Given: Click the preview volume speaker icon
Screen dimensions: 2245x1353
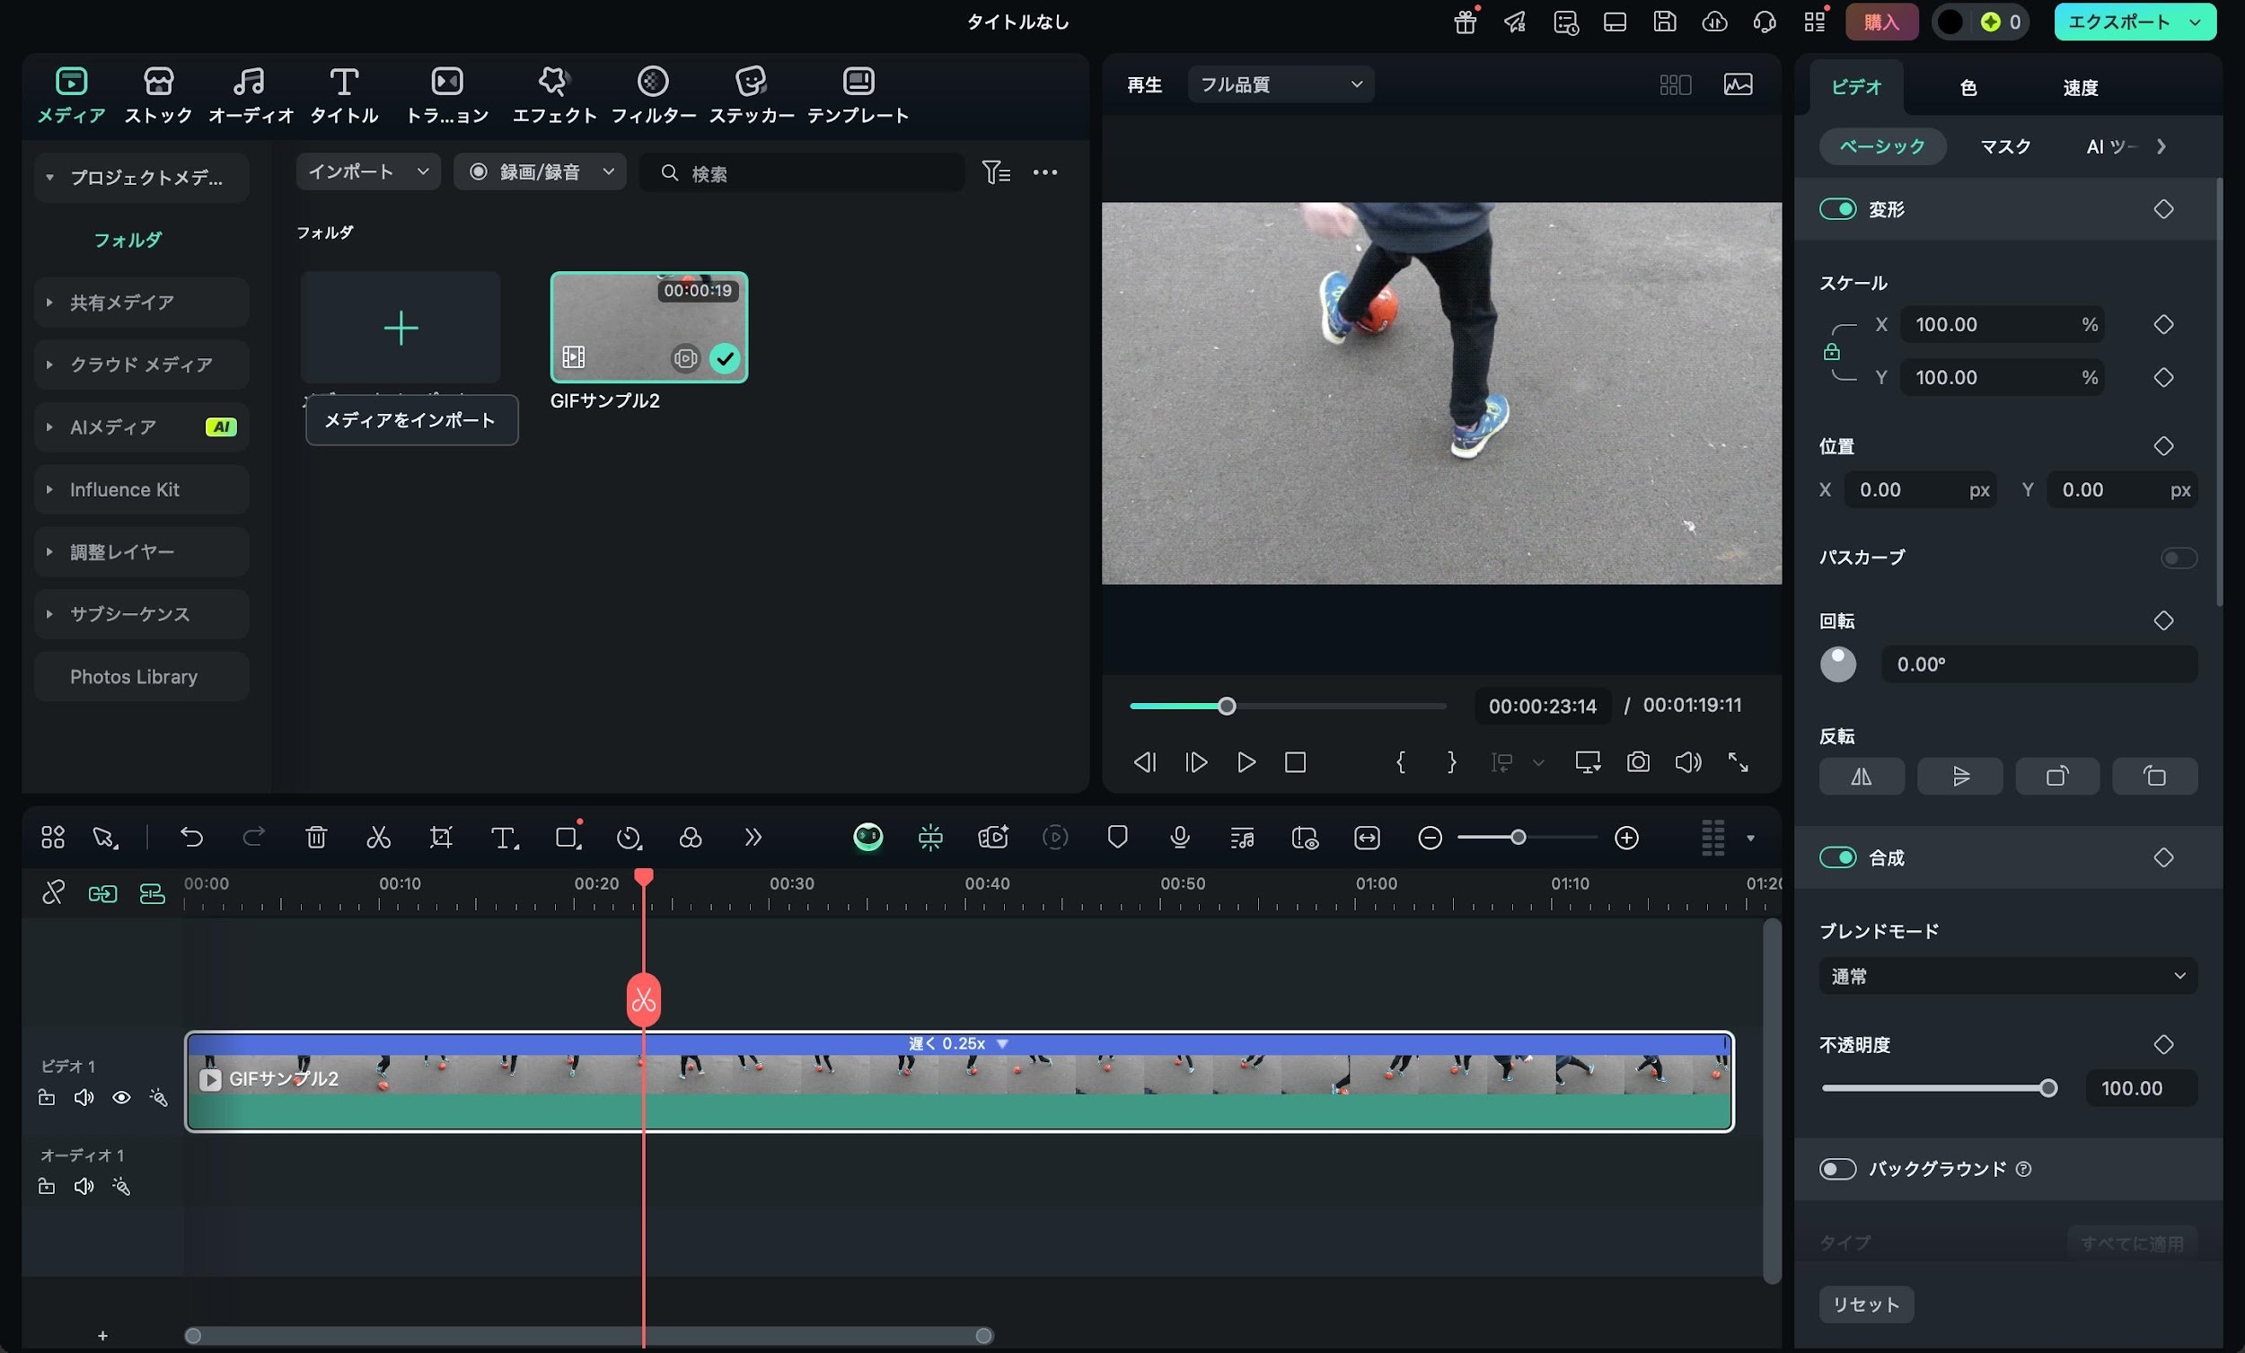Looking at the screenshot, I should 1687,761.
